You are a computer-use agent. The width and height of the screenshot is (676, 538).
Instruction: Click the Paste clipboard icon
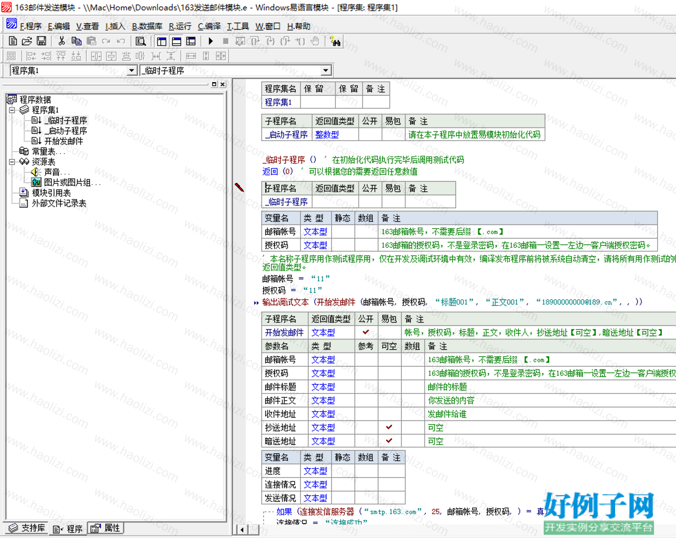(x=92, y=41)
